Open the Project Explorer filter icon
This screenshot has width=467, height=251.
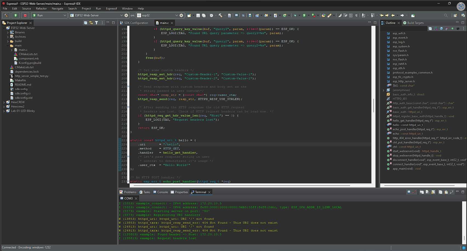pos(96,23)
